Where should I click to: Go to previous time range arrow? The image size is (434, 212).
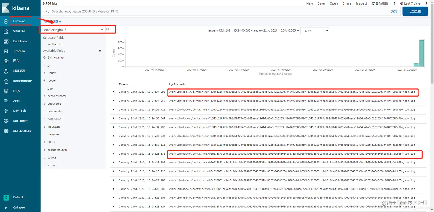pos(394,3)
